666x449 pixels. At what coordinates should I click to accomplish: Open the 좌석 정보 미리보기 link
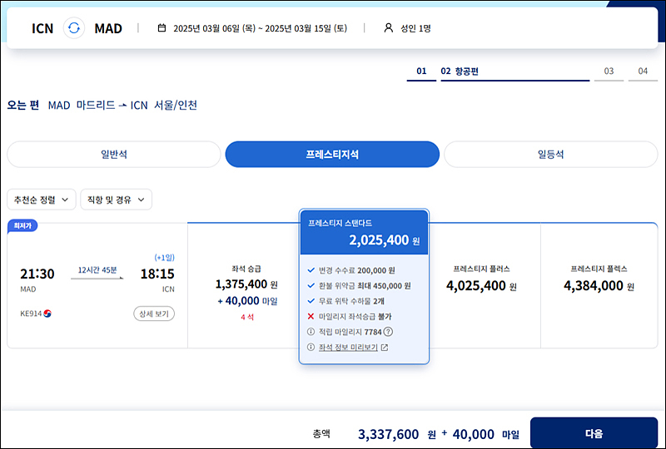pyautogui.click(x=348, y=348)
